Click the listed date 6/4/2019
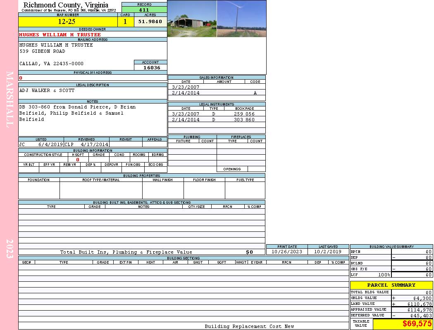Viewport: 434px width, 330px height. pos(50,145)
